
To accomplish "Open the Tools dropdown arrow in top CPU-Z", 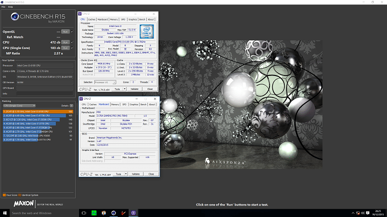I will 125,89.
